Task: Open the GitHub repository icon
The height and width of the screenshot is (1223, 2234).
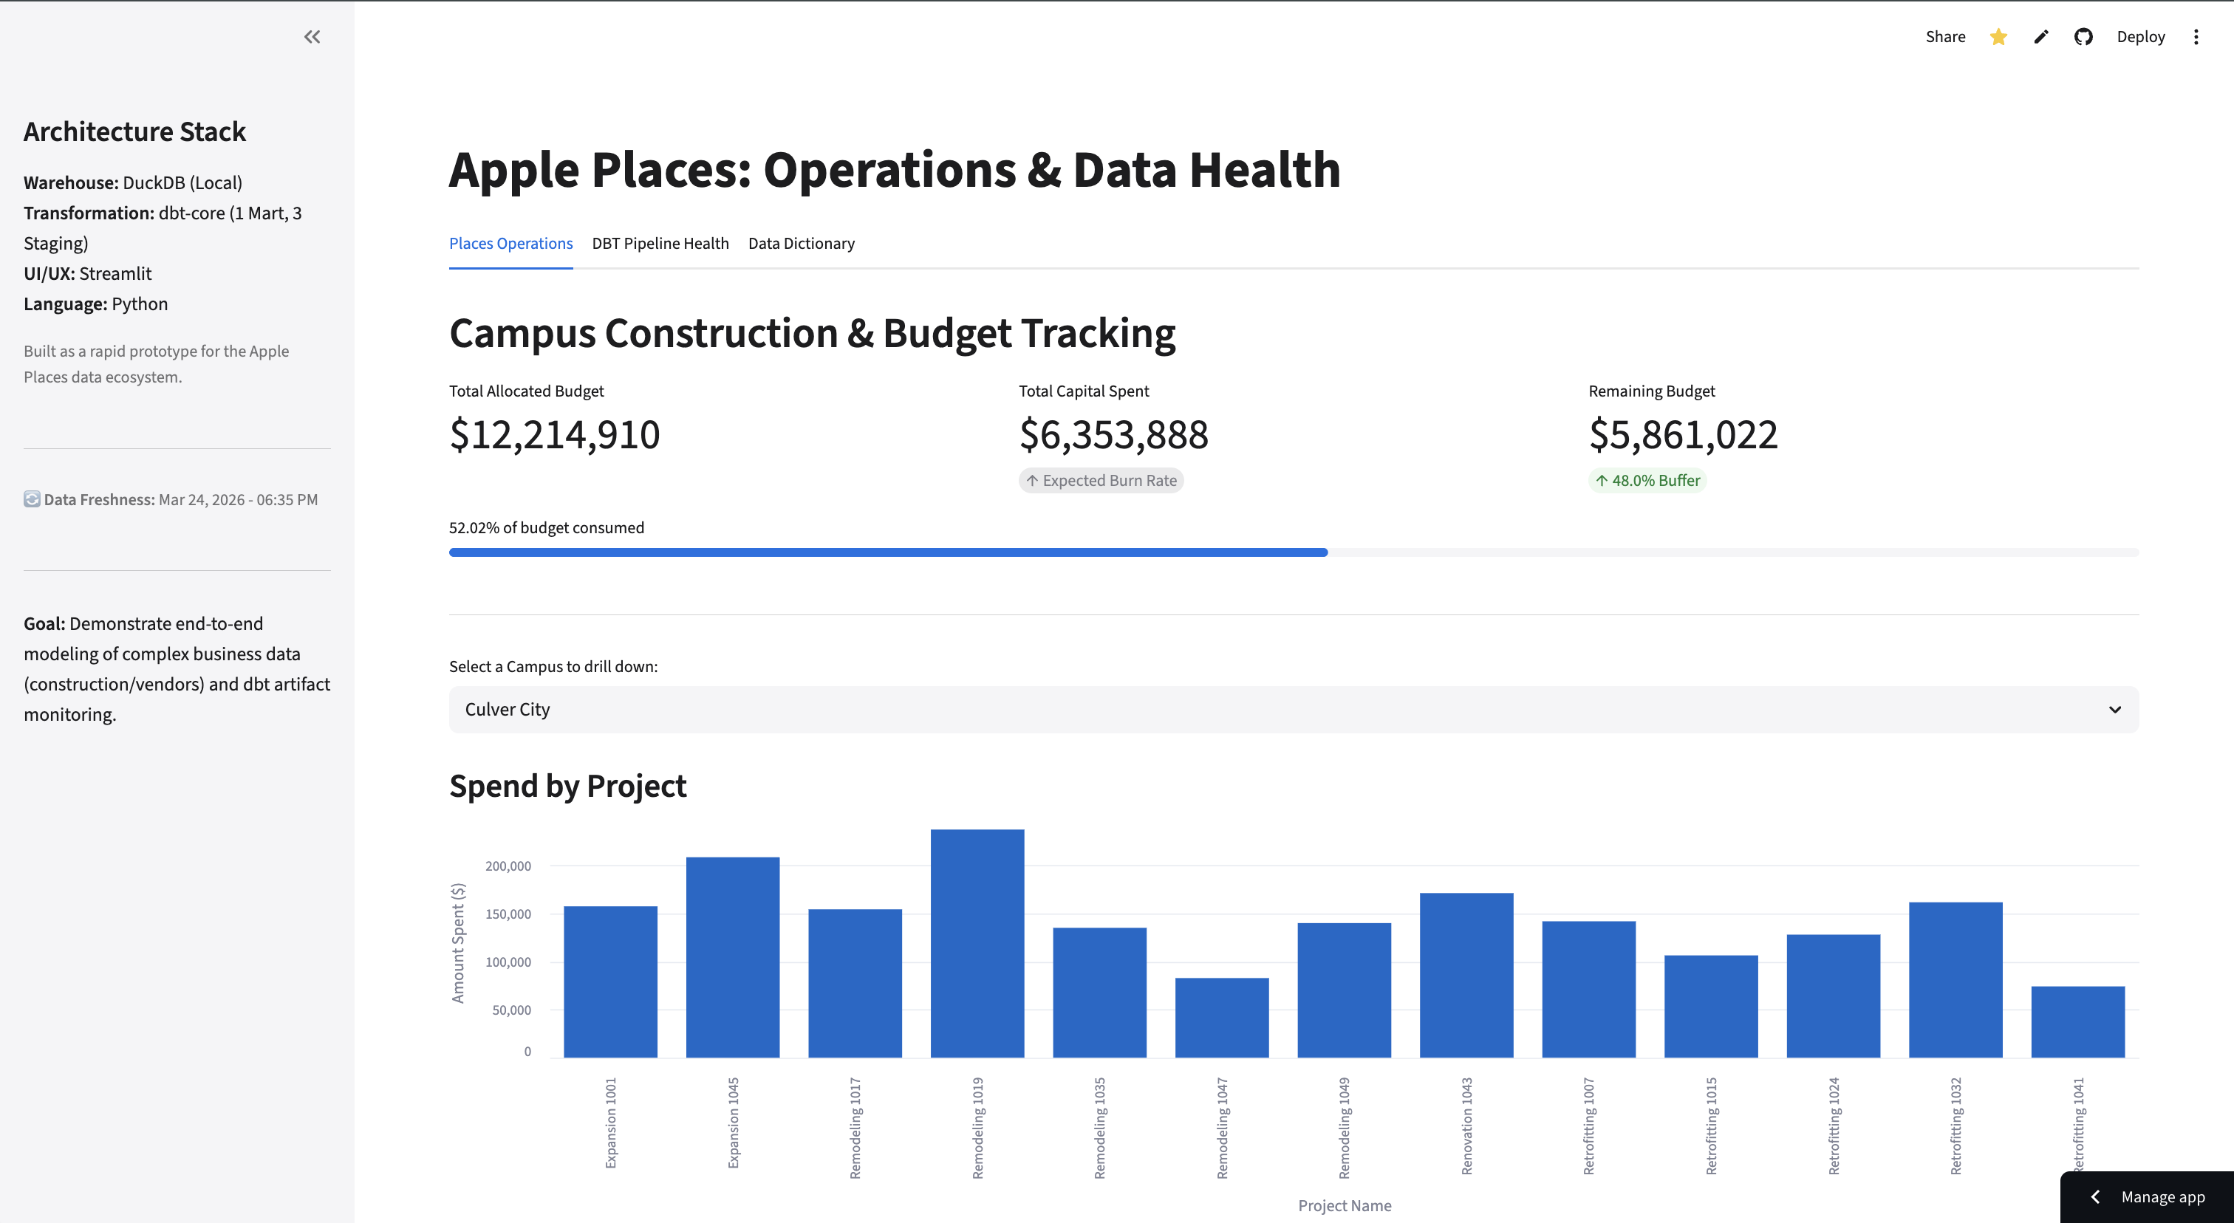Action: 2083,36
